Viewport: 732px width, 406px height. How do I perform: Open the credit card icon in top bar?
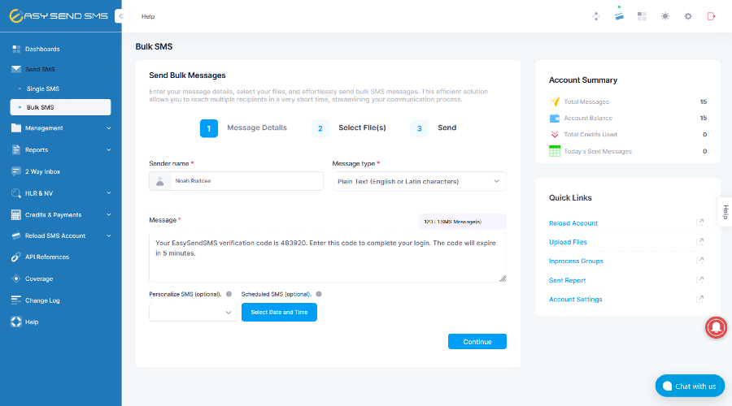[x=619, y=16]
